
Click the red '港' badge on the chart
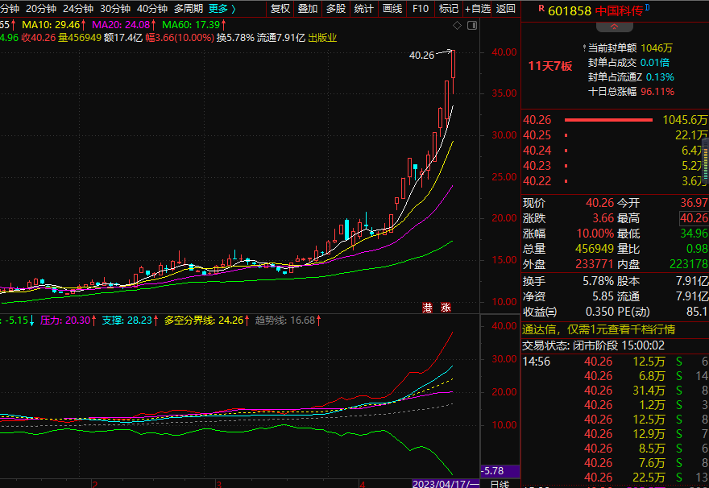coord(427,307)
